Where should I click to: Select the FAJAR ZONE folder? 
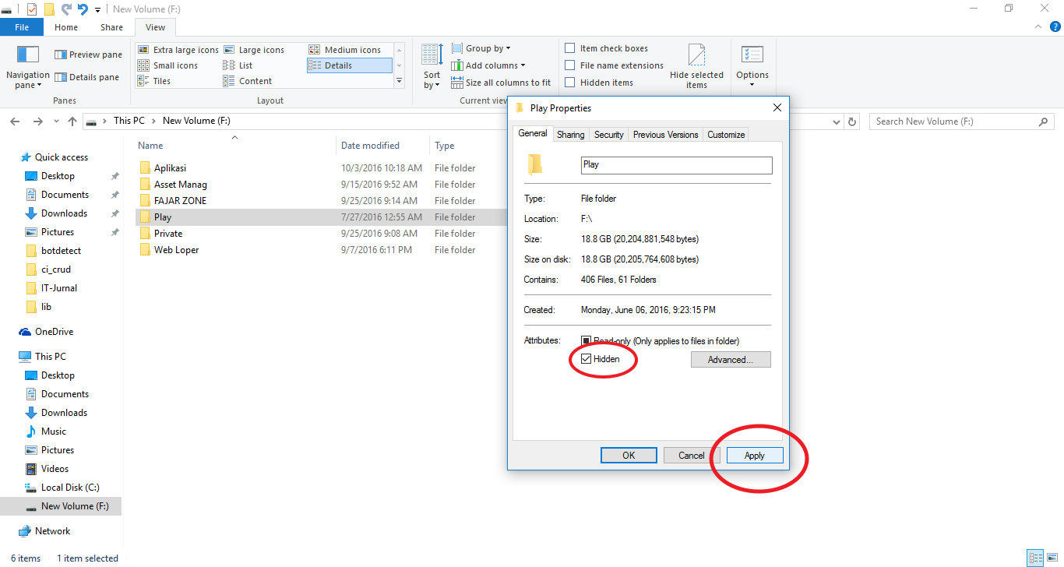tap(180, 201)
